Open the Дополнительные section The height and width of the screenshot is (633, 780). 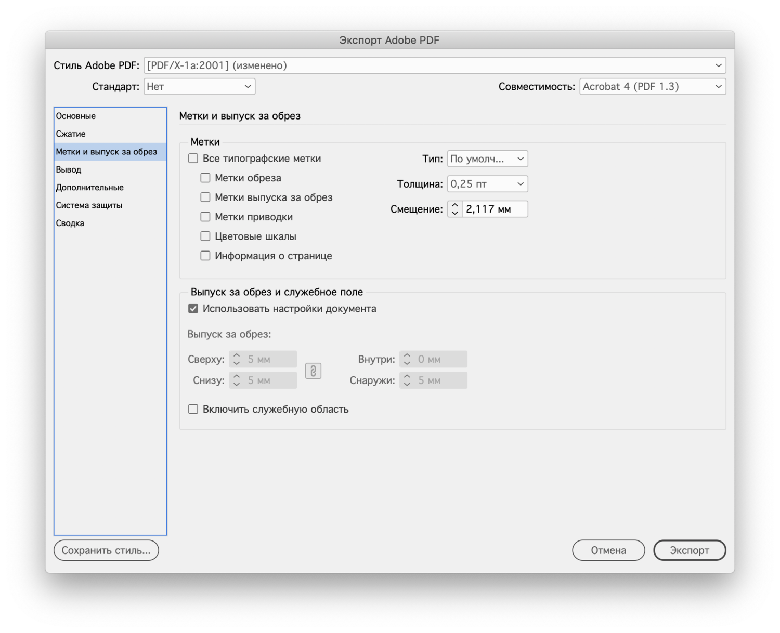coord(110,187)
